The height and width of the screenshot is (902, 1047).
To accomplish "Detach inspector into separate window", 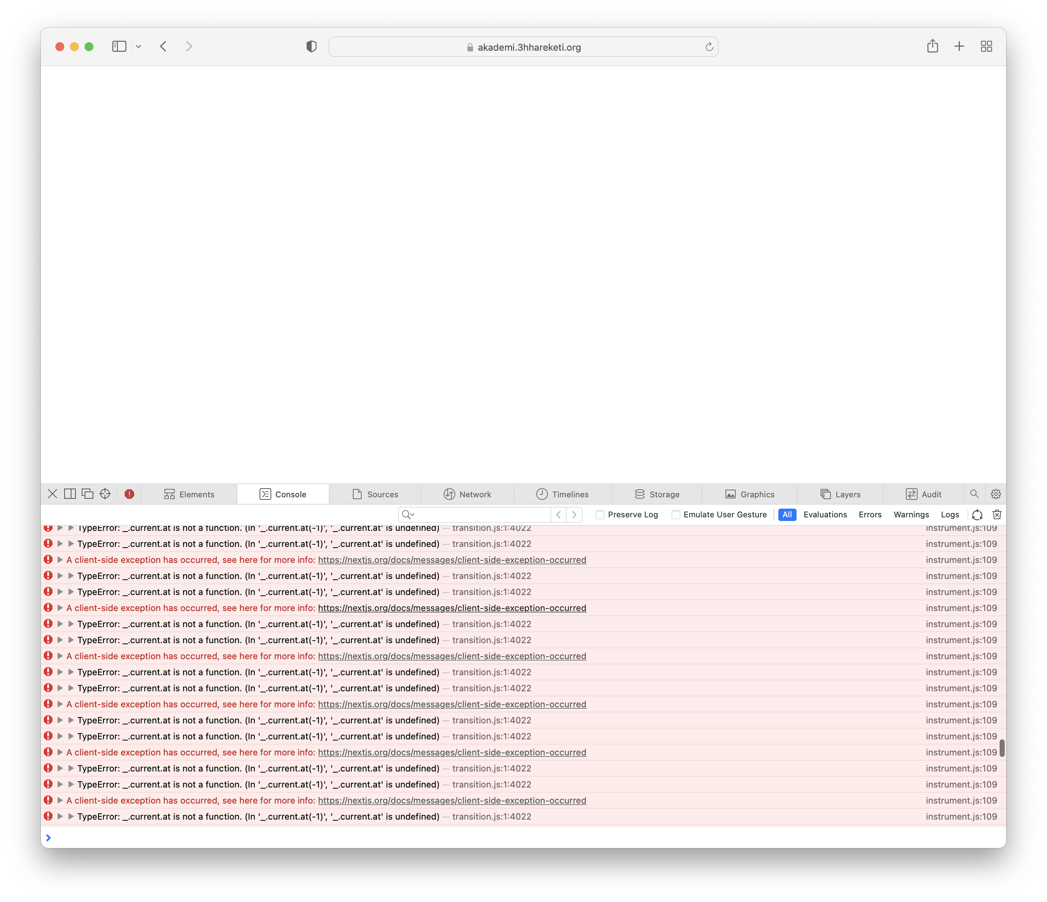I will (x=87, y=494).
